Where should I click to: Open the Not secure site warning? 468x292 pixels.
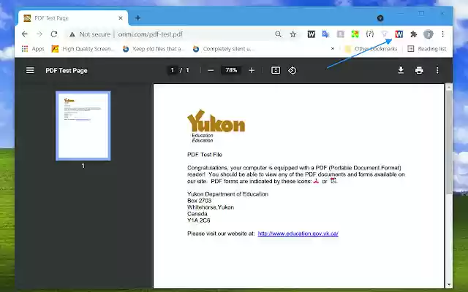(89, 34)
